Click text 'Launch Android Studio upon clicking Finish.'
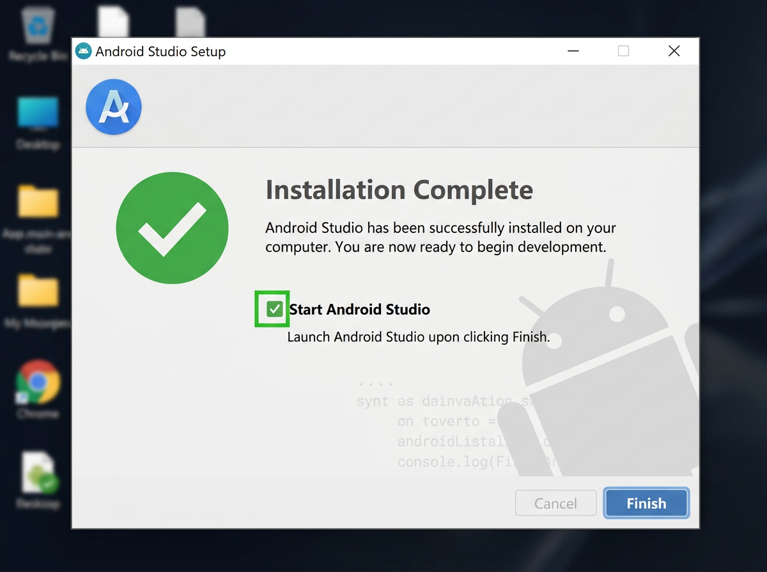767x572 pixels. [419, 337]
